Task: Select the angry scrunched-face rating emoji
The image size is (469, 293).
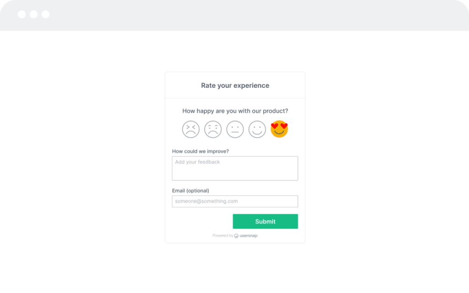Action: 191,129
